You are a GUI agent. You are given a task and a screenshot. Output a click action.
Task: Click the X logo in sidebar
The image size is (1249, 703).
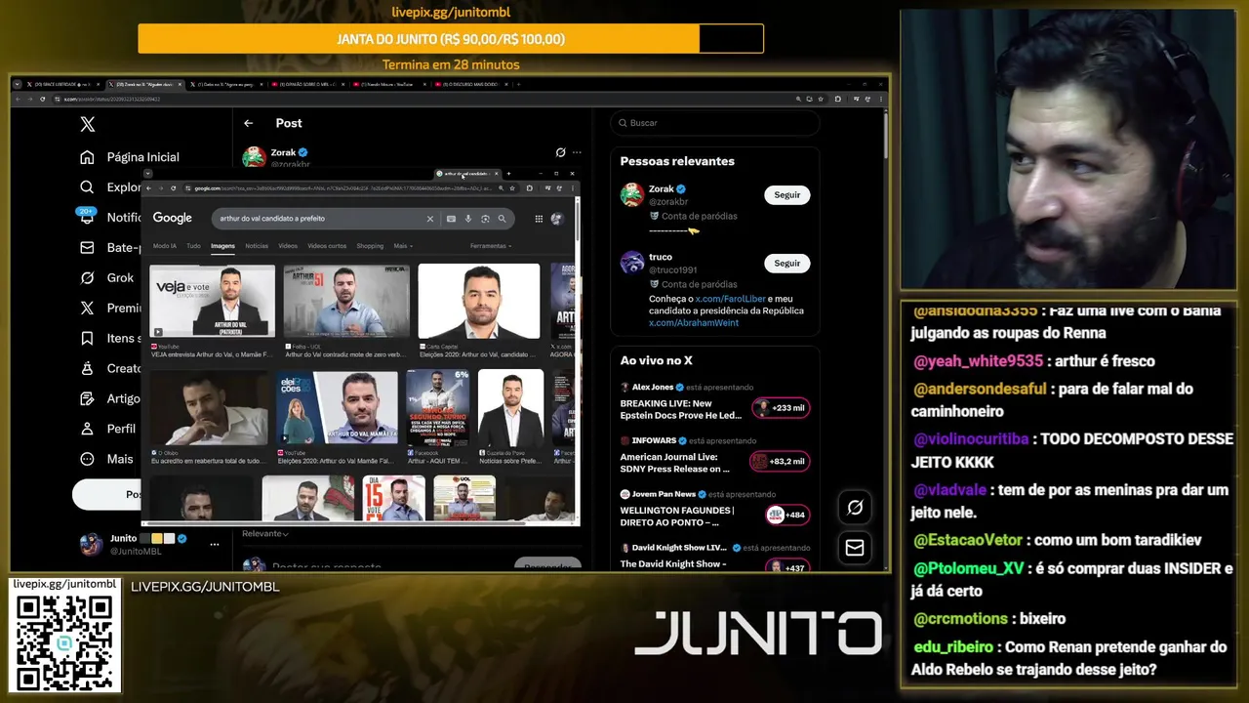tap(88, 124)
